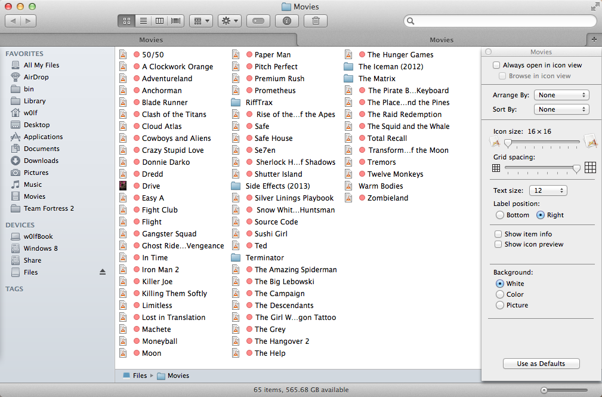The height and width of the screenshot is (397, 602).
Task: Enable Show item info checkbox
Action: [x=498, y=233]
